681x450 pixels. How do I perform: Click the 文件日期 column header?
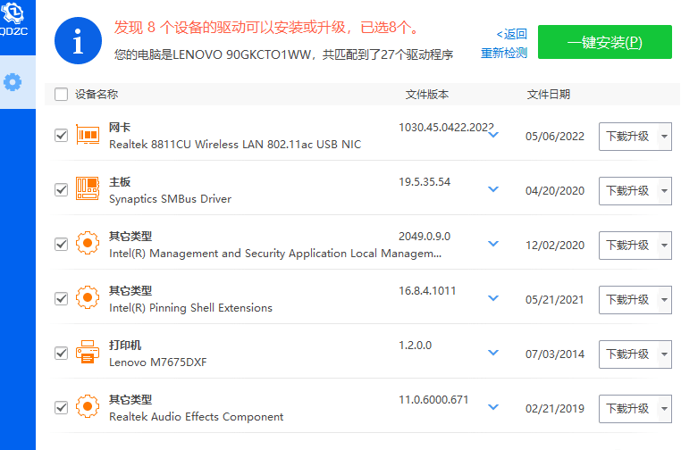549,94
